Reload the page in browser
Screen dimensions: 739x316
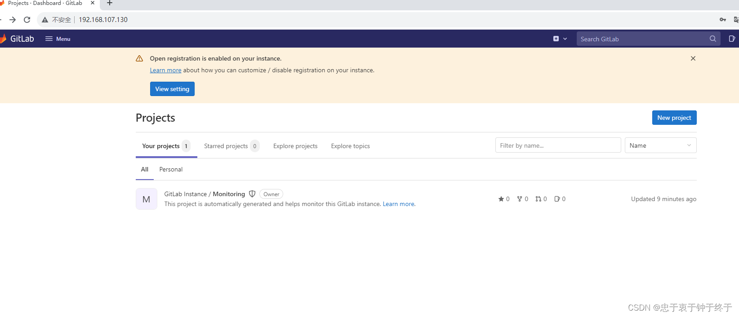[27, 20]
